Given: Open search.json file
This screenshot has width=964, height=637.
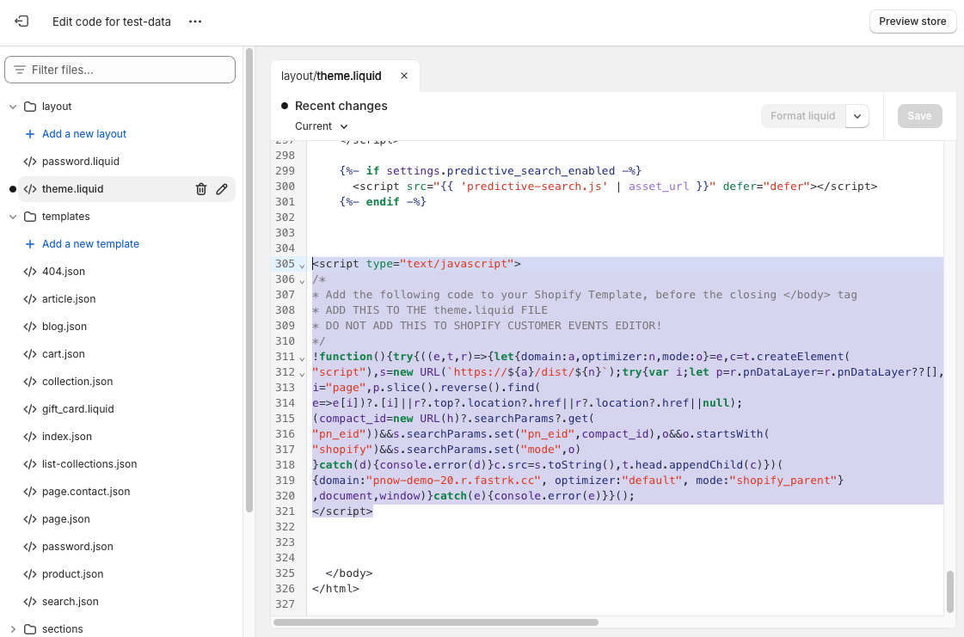Looking at the screenshot, I should (71, 602).
